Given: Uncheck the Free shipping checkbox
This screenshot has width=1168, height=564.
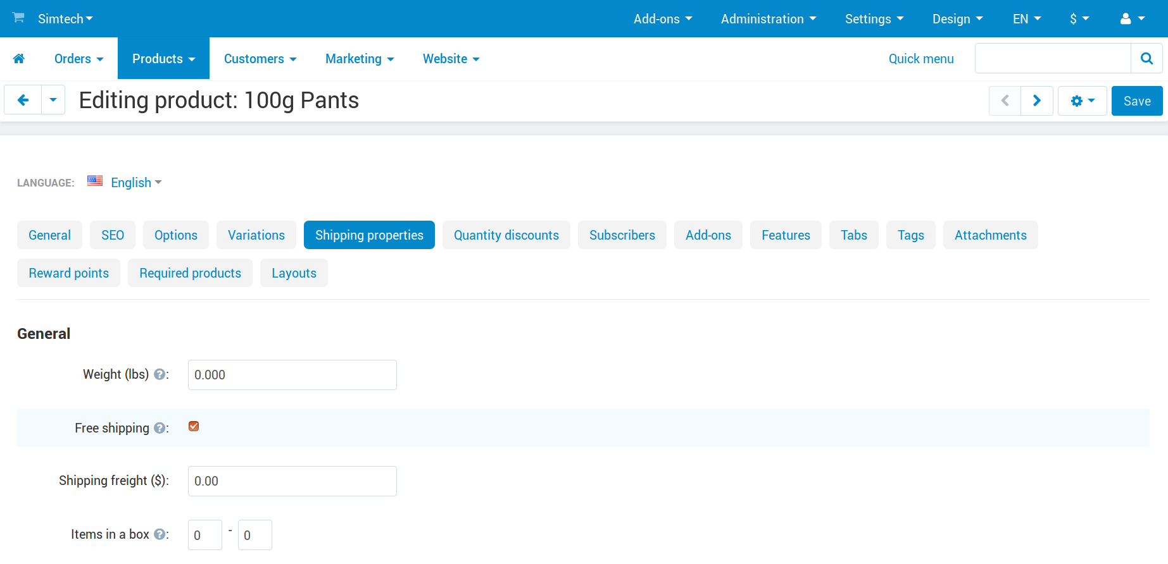Looking at the screenshot, I should tap(194, 427).
